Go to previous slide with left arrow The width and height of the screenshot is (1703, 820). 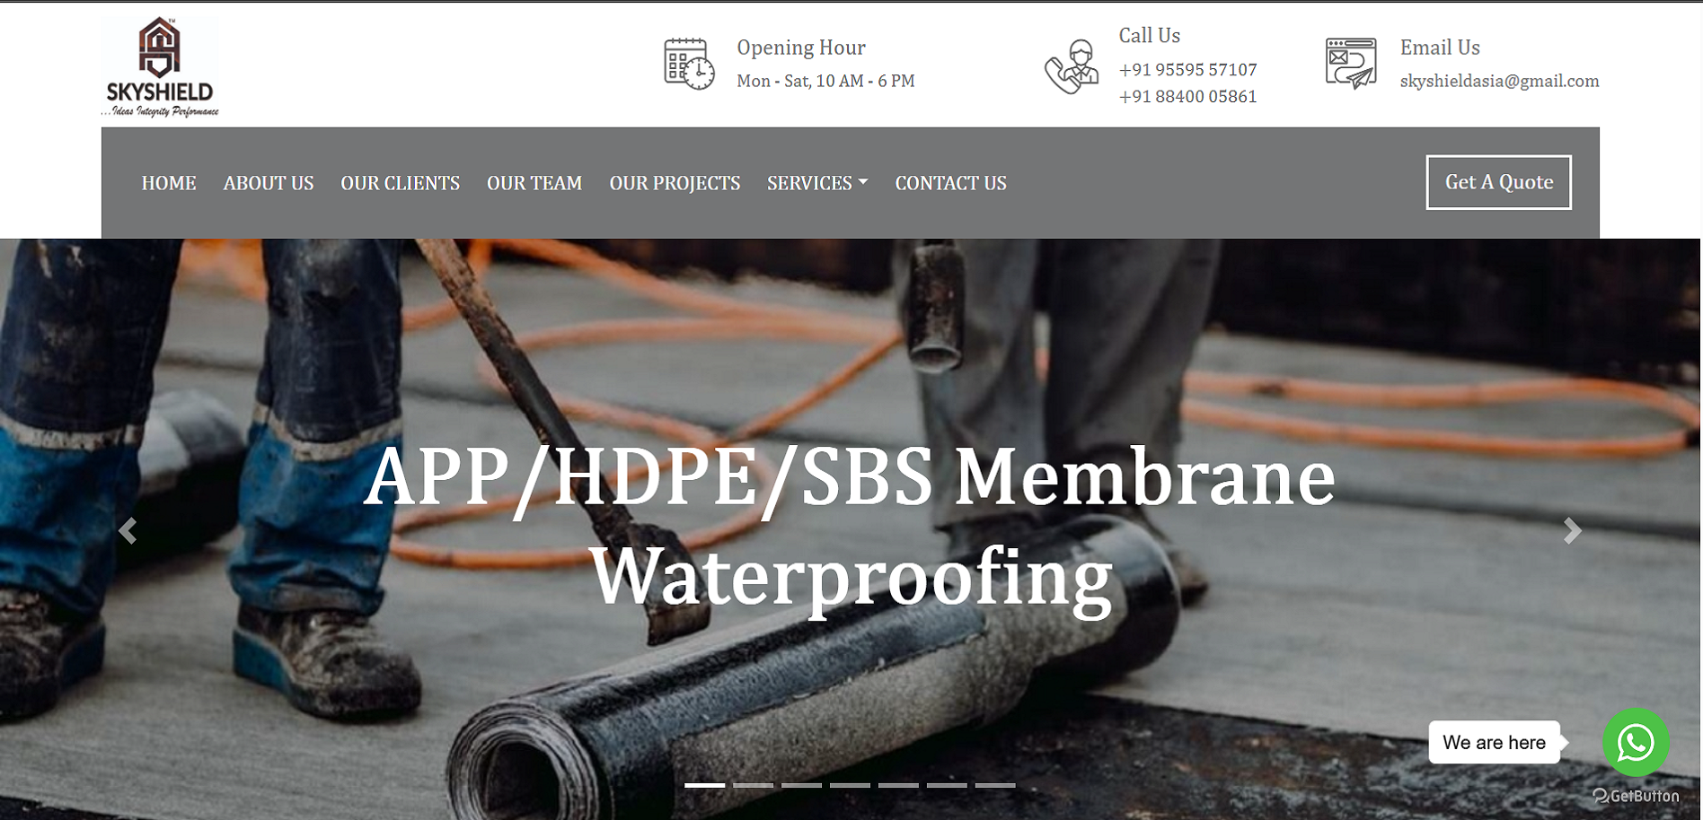coord(128,530)
